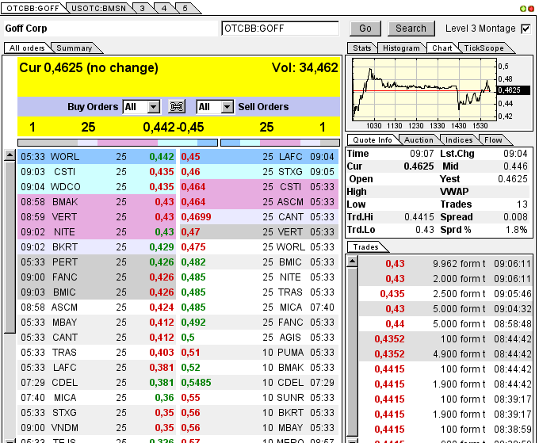
Task: Click the best bid-ask 0,442-0,45 summary
Action: click(174, 128)
